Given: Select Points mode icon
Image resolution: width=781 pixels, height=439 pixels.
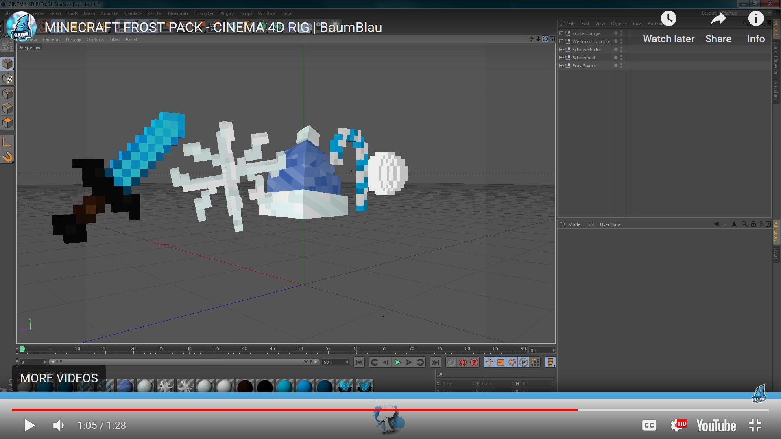Looking at the screenshot, I should [x=8, y=94].
